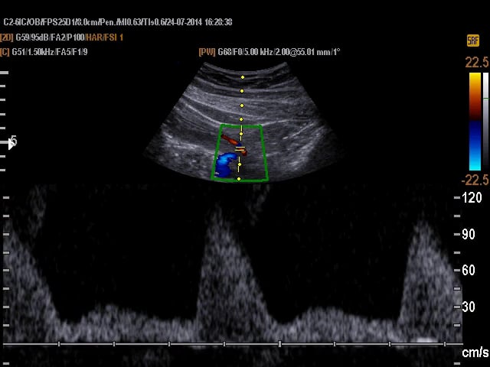The image size is (490, 367).
Task: Click the G59/95dB/FA2/P100 parameters text
Action: tap(51, 37)
